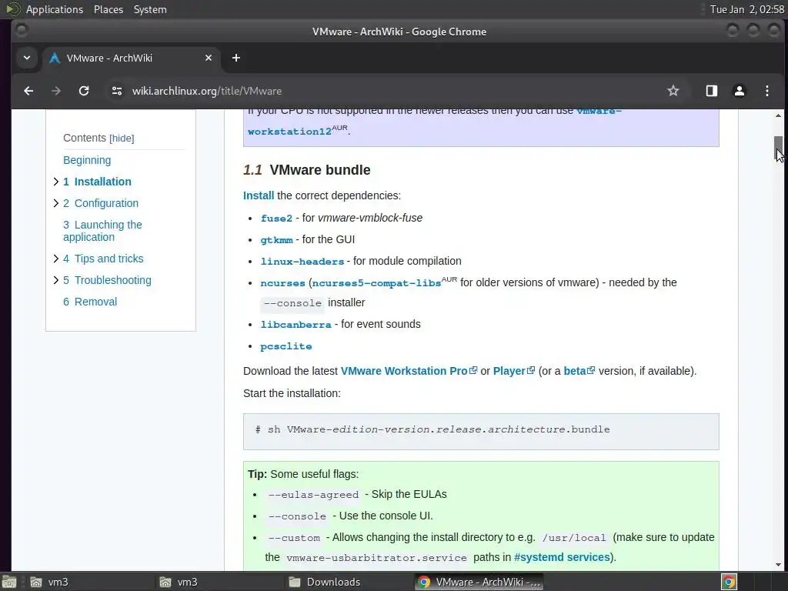788x591 pixels.
Task: Click the --custom flag text
Action: pos(294,538)
